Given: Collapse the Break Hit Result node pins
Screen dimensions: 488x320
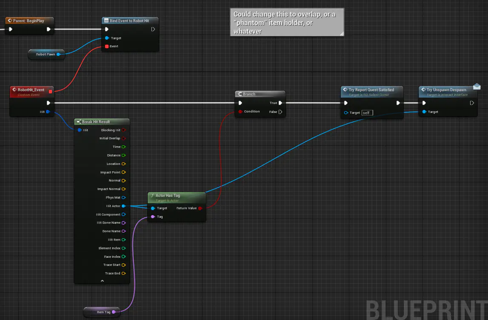Looking at the screenshot, I should point(102,281).
